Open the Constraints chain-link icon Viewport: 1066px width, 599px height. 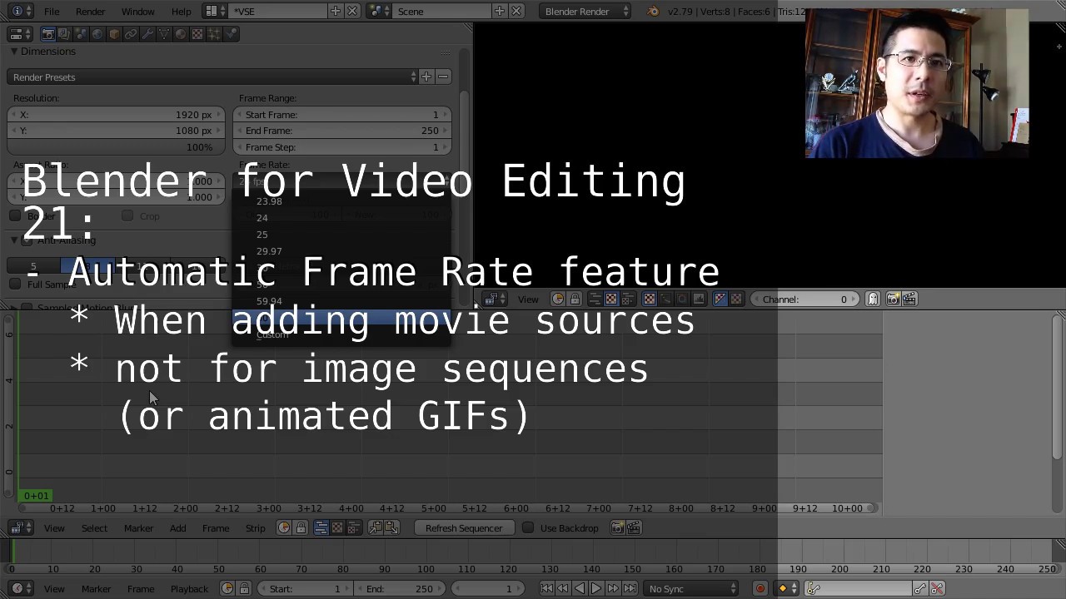(x=131, y=34)
